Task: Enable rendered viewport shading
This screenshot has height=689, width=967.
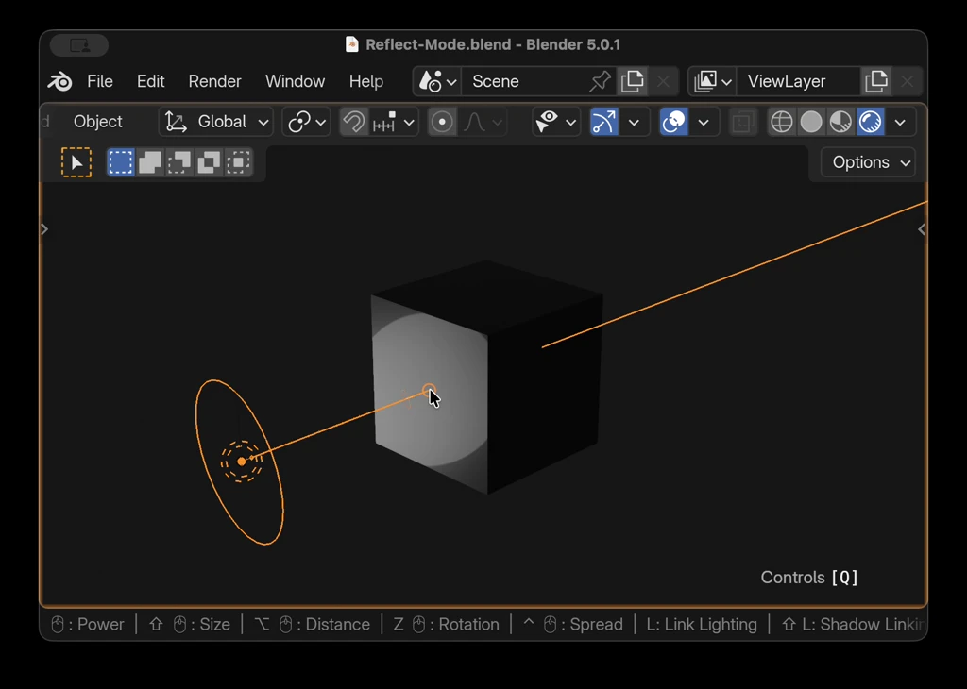Action: pos(870,122)
